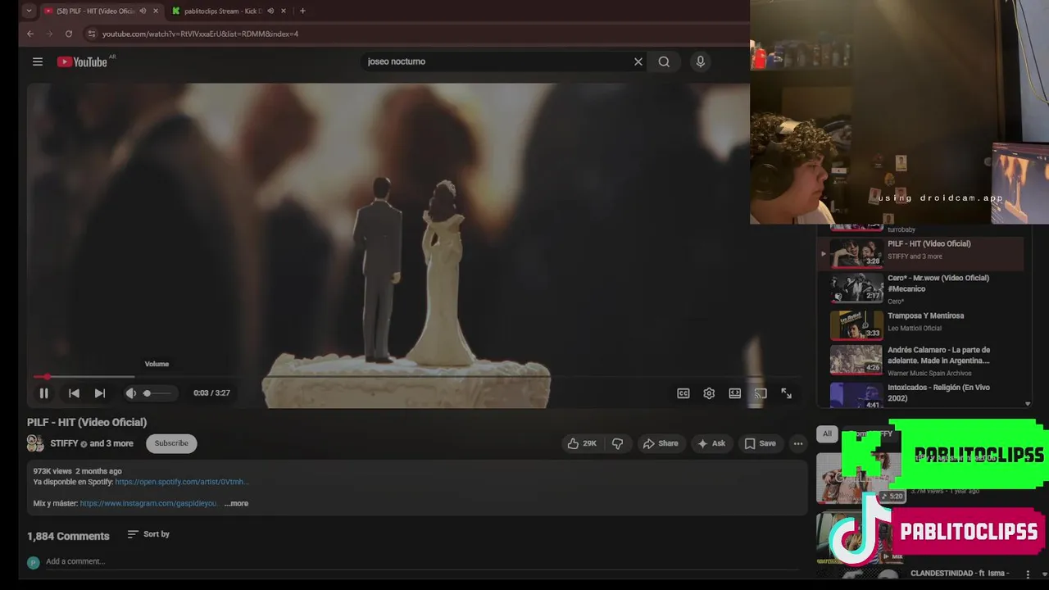The width and height of the screenshot is (1049, 590).
Task: Open a new browser tab
Action: [x=302, y=11]
